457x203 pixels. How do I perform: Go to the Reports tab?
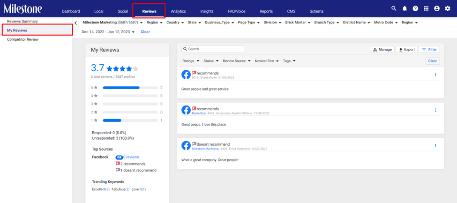[x=266, y=11]
